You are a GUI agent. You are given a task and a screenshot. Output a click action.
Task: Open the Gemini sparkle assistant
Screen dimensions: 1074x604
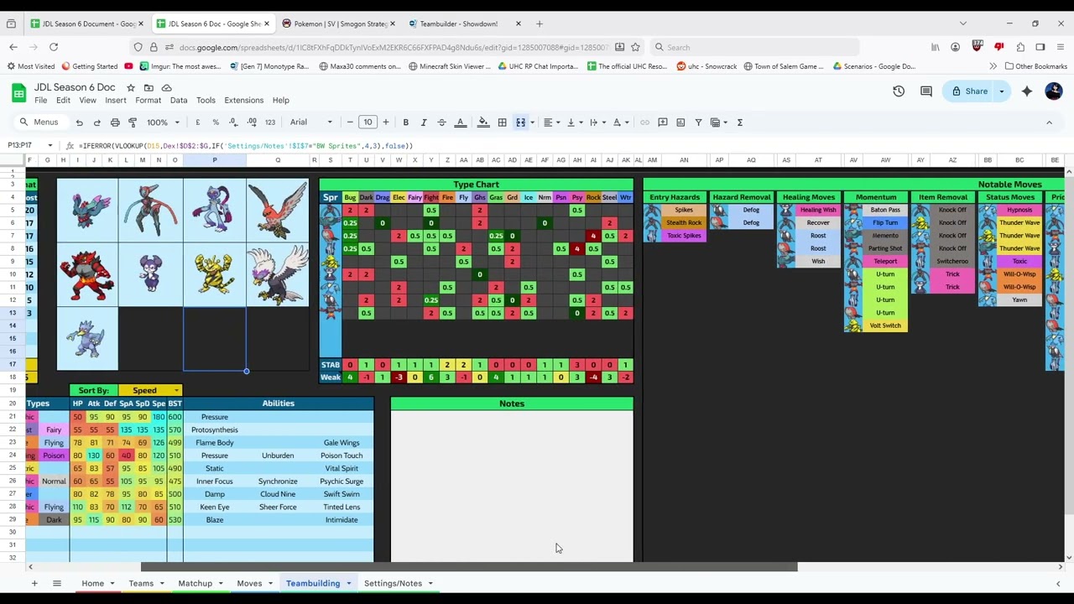click(1027, 91)
